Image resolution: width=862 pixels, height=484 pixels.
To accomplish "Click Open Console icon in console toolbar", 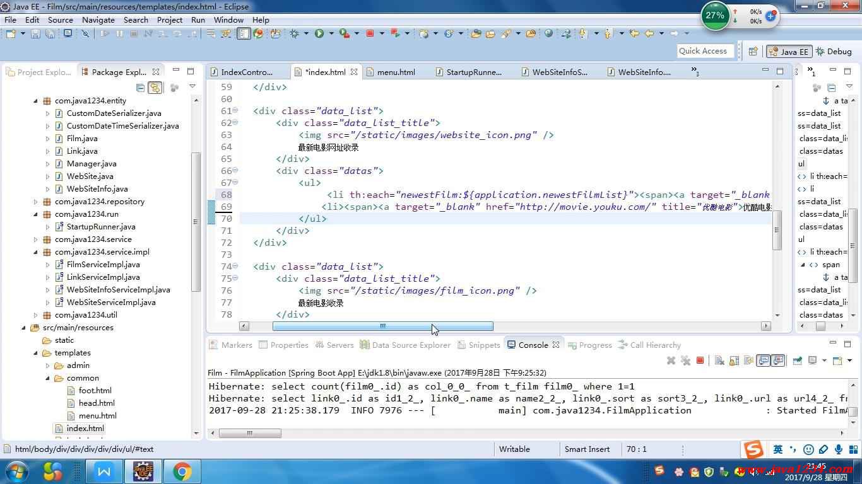I will coord(837,360).
